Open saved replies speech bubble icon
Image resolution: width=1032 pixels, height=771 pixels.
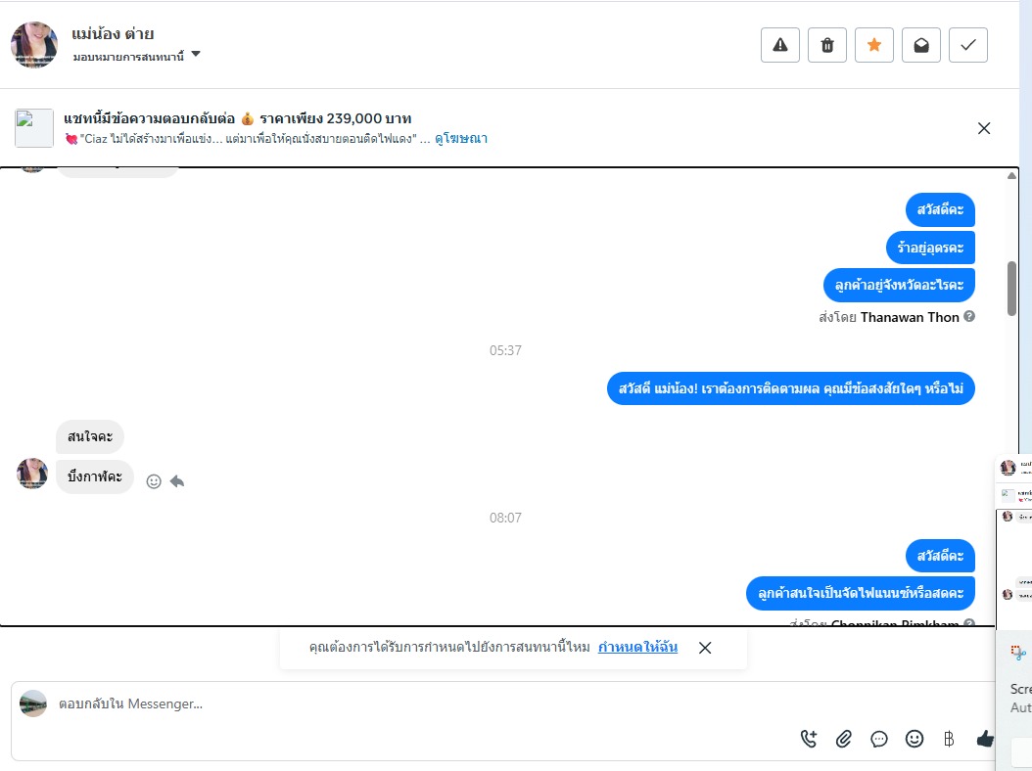point(879,739)
